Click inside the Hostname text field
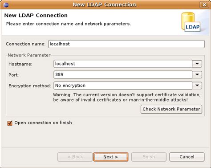This screenshot has height=168, width=211. point(123,64)
